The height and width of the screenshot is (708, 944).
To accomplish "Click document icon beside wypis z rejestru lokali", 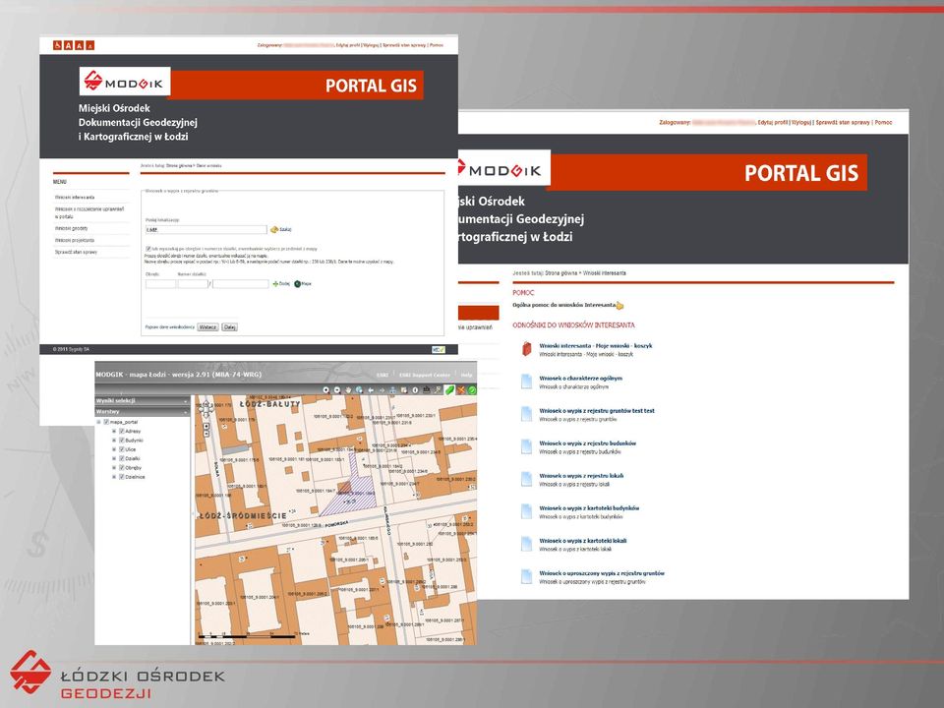I will tap(526, 479).
